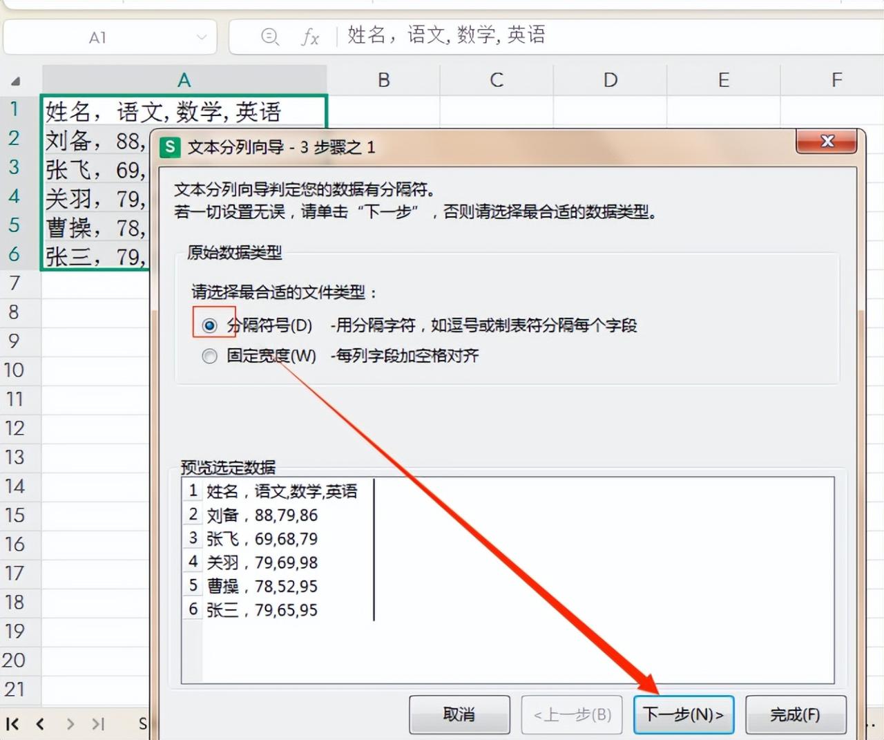The width and height of the screenshot is (884, 740).
Task: Click the 下一步(N) button
Action: pos(684,714)
